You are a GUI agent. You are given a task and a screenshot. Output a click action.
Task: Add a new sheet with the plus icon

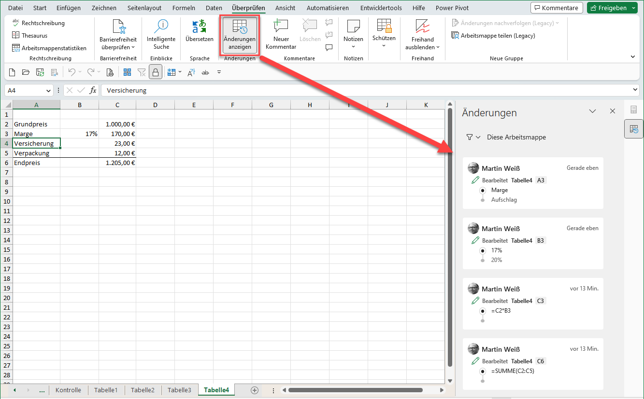[255, 390]
